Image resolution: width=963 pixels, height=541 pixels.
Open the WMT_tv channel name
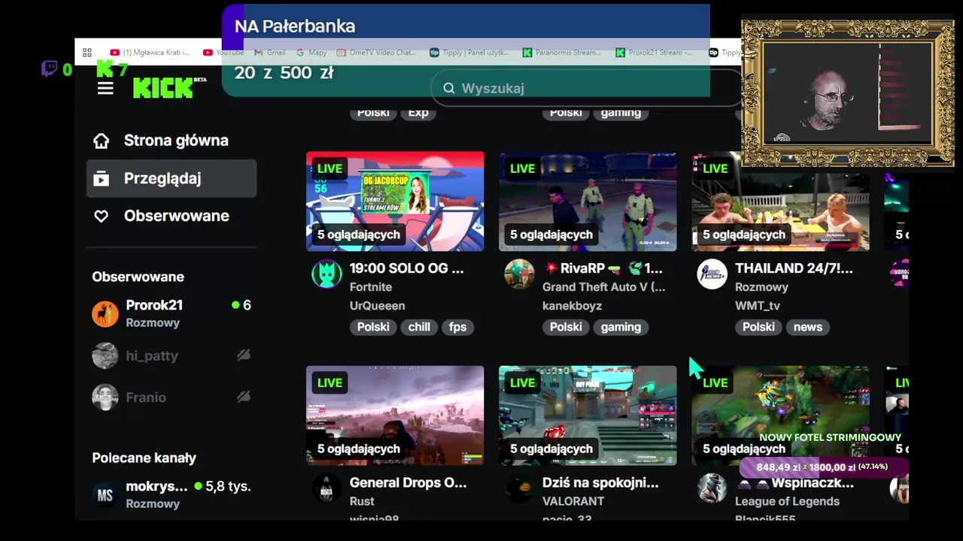pyautogui.click(x=758, y=306)
